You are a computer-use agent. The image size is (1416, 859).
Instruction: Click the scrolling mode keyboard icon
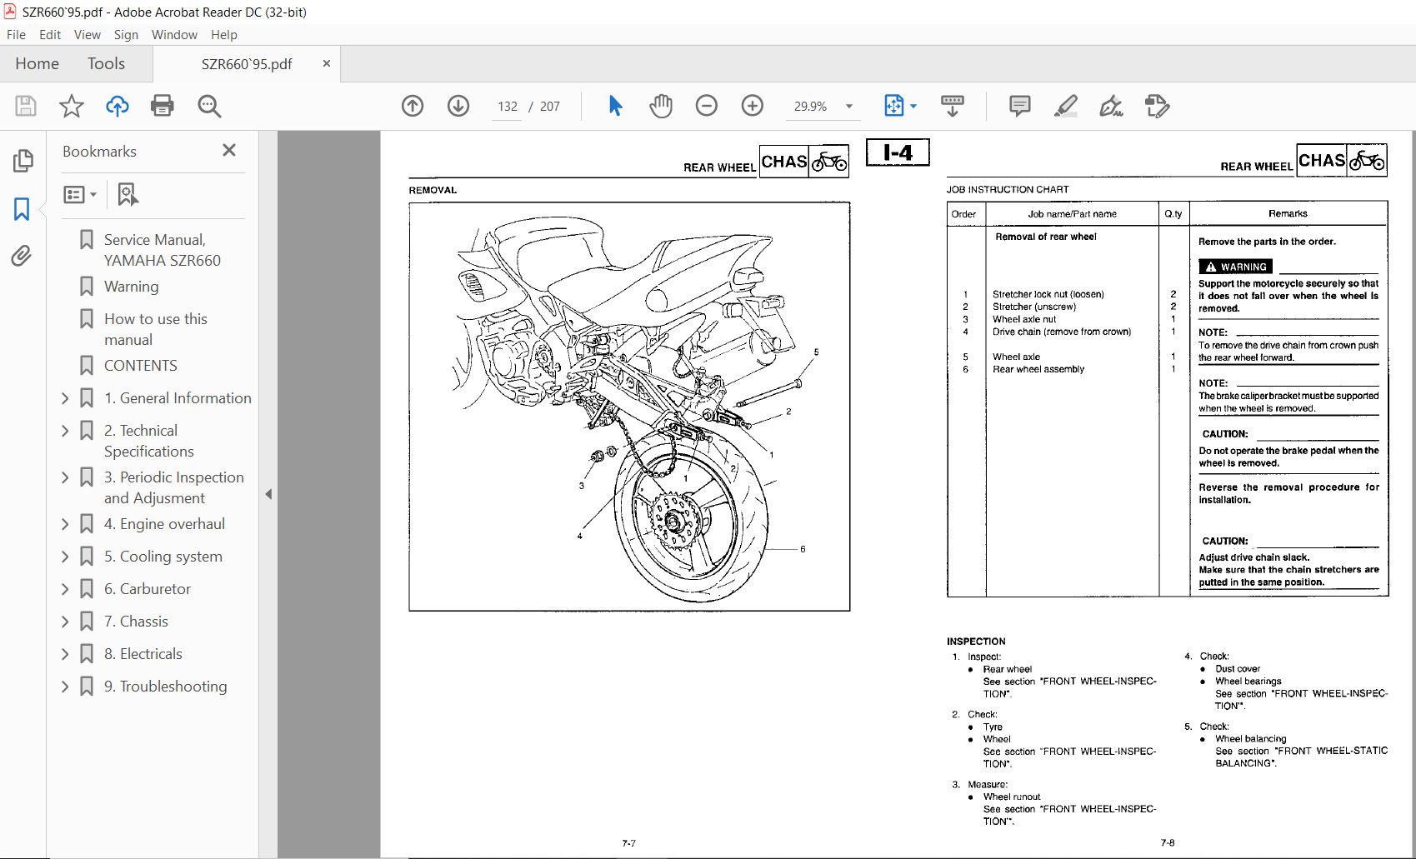pyautogui.click(x=952, y=106)
